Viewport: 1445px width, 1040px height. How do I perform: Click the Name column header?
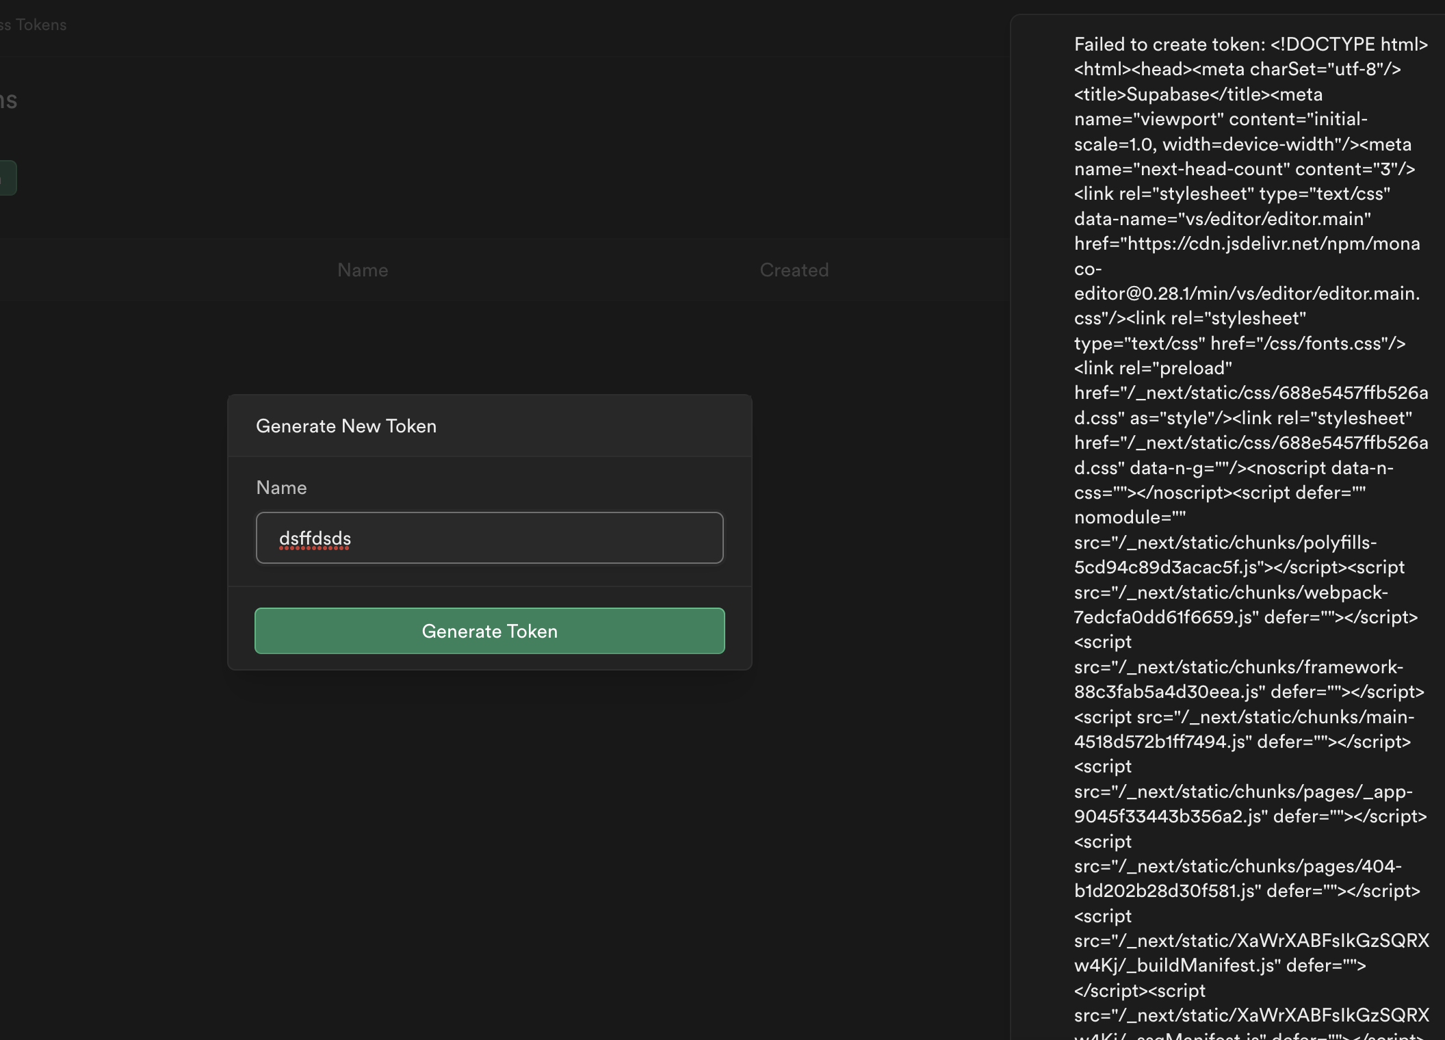tap(363, 270)
